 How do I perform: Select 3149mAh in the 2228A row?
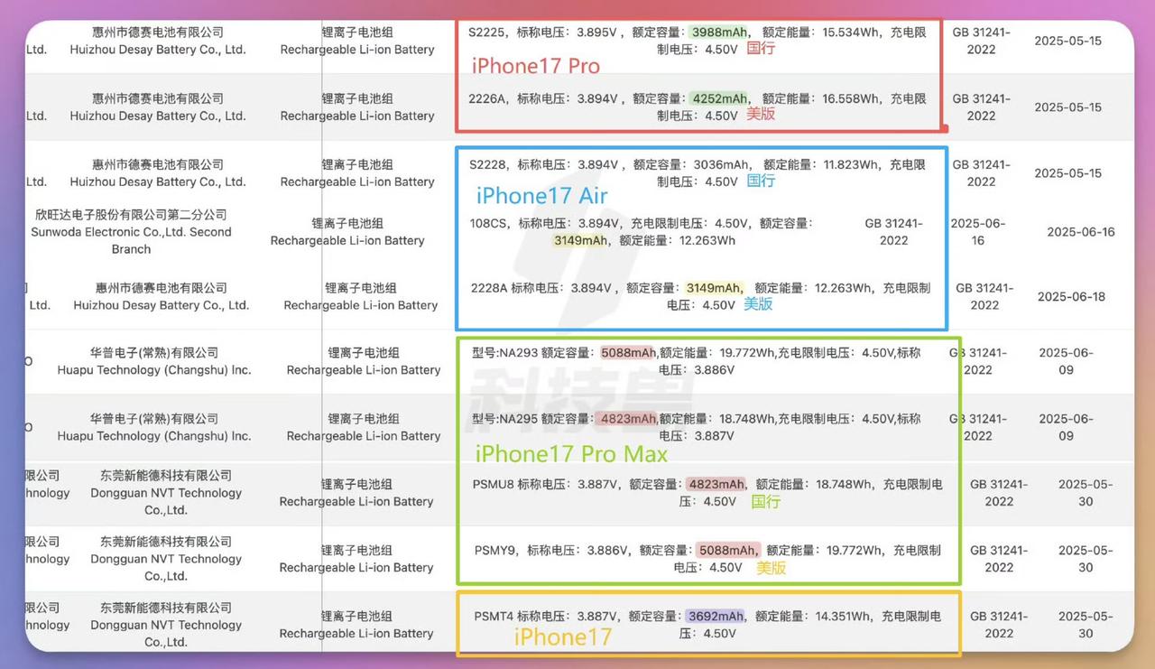(x=714, y=288)
